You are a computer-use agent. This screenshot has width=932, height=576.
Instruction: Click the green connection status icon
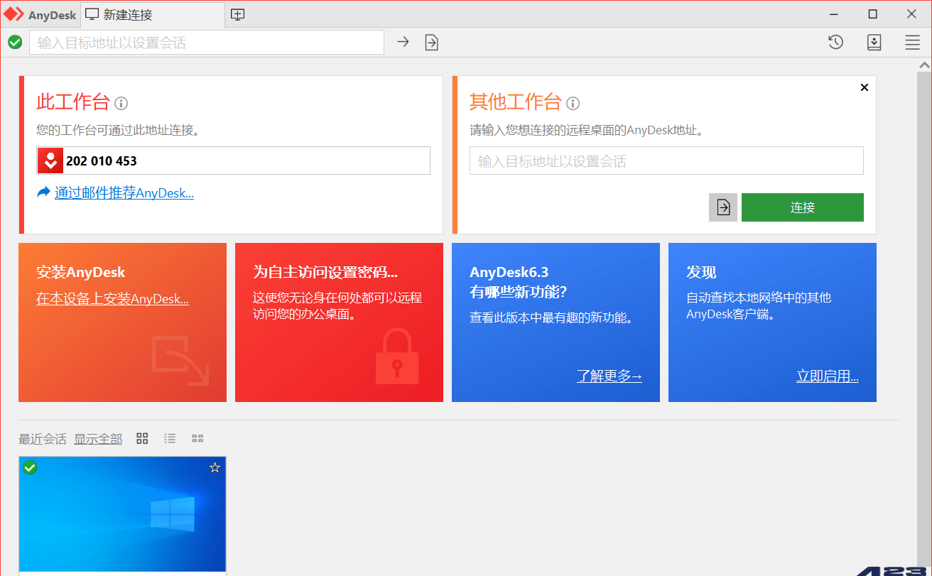pyautogui.click(x=15, y=43)
